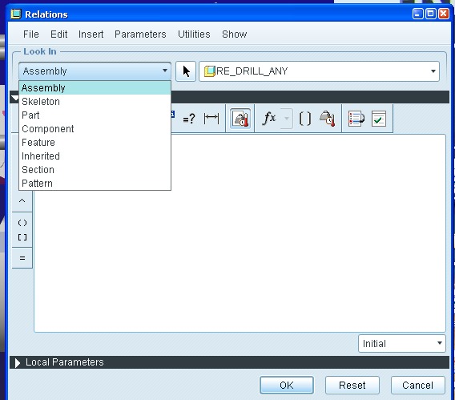Open the File menu
This screenshot has width=455, height=400.
click(30, 34)
